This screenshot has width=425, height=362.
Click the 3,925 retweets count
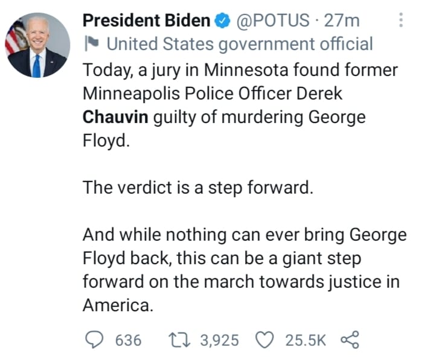(x=220, y=340)
